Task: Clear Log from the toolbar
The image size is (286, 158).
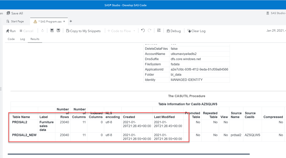Action: (196, 31)
